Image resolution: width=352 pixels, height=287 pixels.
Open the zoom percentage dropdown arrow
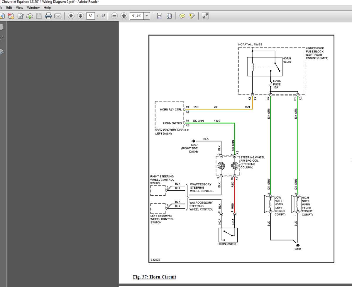[147, 16]
